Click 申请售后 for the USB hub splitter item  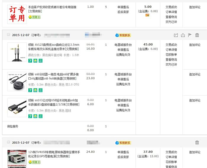[123, 79]
